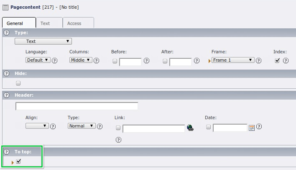Uncheck the To top checkbox
The width and height of the screenshot is (296, 170).
18,161
